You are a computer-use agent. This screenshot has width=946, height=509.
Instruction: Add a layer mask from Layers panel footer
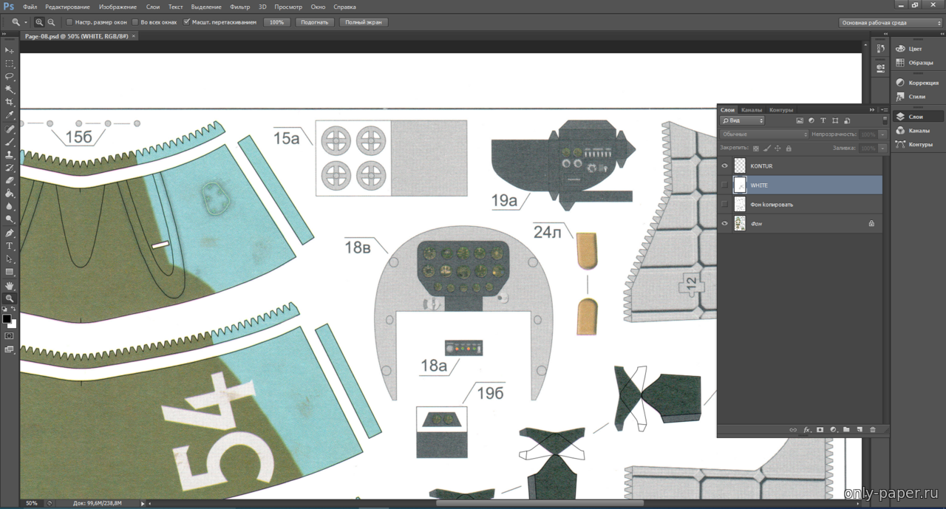click(x=820, y=429)
